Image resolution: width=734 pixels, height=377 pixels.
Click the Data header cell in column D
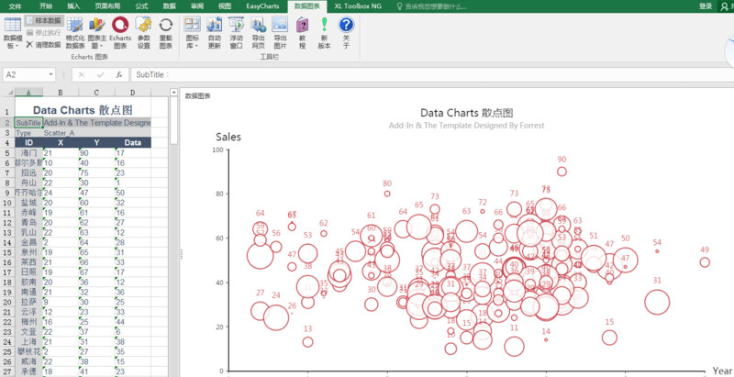(x=132, y=143)
